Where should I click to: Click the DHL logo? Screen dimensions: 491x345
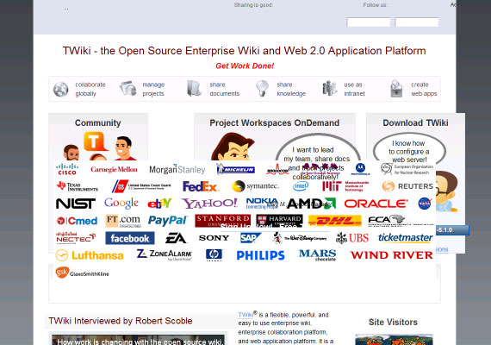click(335, 221)
